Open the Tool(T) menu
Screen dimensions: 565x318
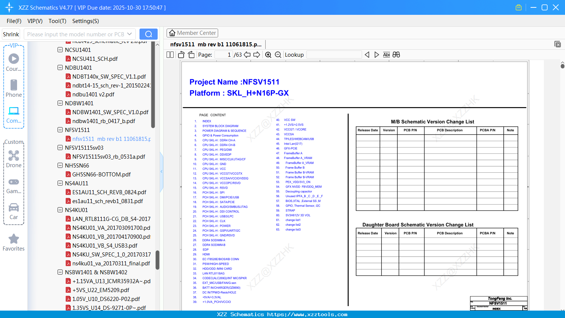[58, 21]
